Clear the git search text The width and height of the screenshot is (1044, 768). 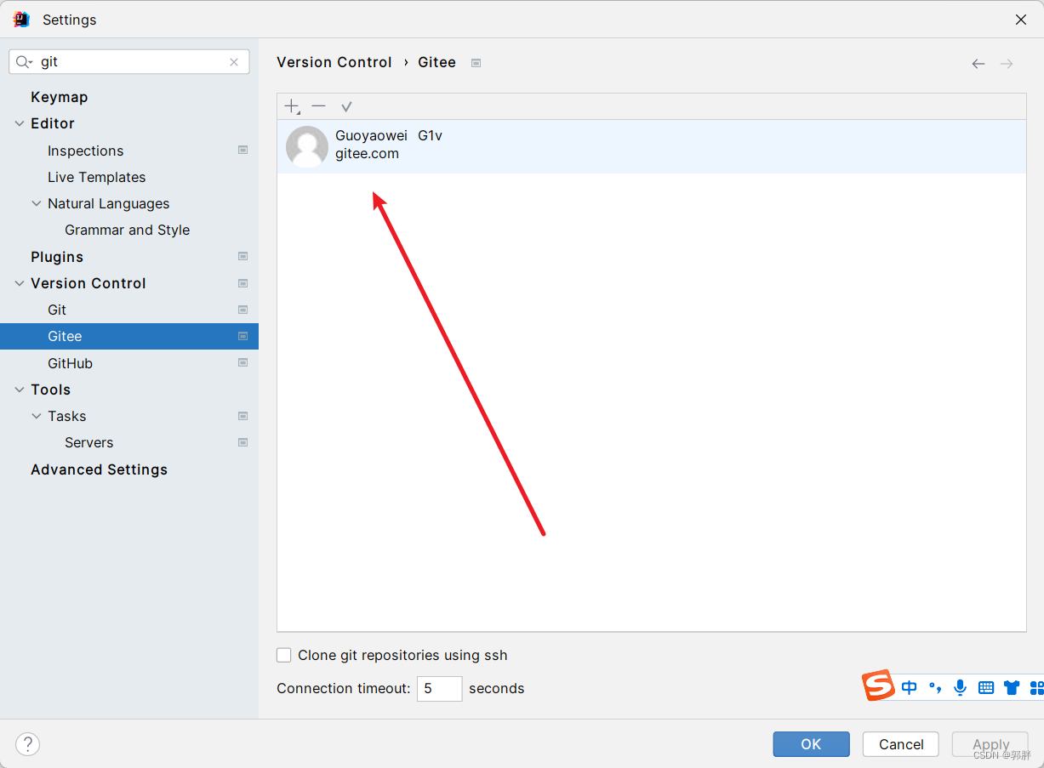coord(234,62)
